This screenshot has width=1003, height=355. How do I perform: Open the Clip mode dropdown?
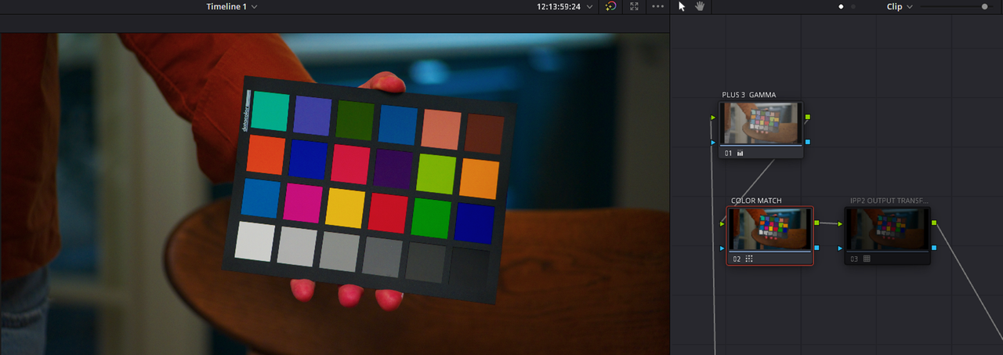coord(899,6)
